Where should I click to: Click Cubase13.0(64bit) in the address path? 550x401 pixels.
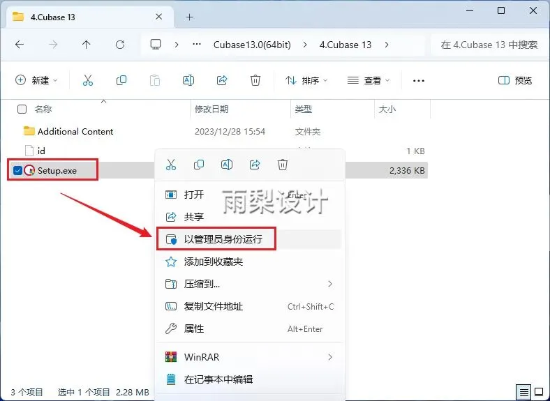pyautogui.click(x=252, y=45)
